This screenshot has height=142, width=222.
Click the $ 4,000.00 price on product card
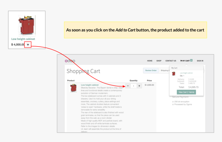[18, 45]
